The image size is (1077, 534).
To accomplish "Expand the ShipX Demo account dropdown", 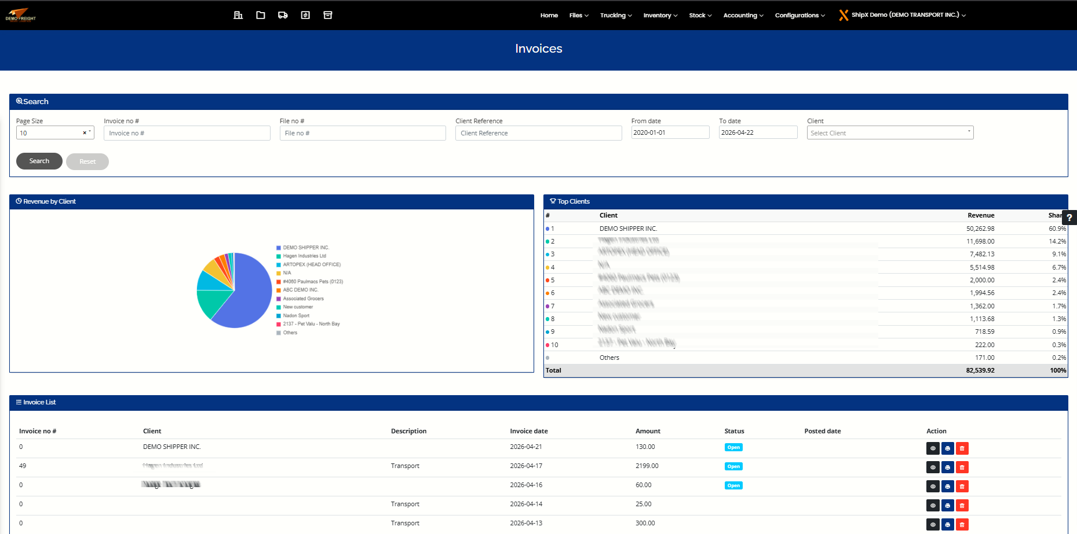I will 904,15.
